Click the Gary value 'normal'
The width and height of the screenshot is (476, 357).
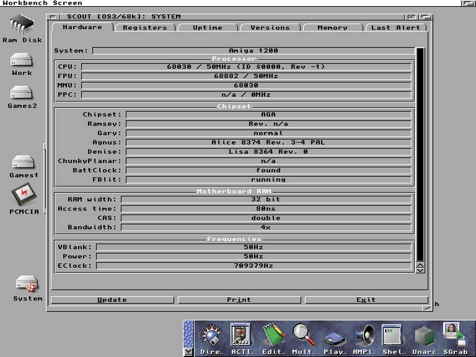point(268,133)
